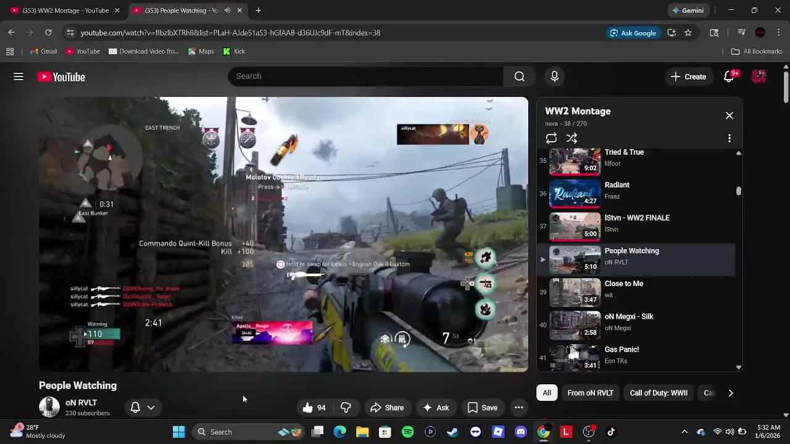Viewport: 790px width, 444px height.
Task: Open All Bookmarks folder
Action: (x=757, y=51)
